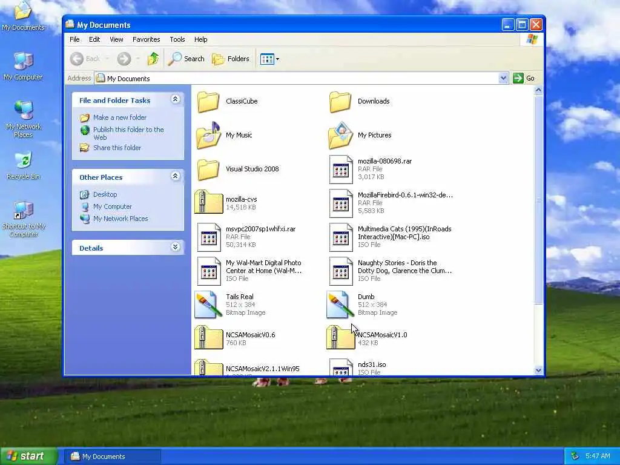Image resolution: width=620 pixels, height=465 pixels.
Task: Select the NCSAMosaicV0.6 zipped folder icon
Action: (x=209, y=338)
